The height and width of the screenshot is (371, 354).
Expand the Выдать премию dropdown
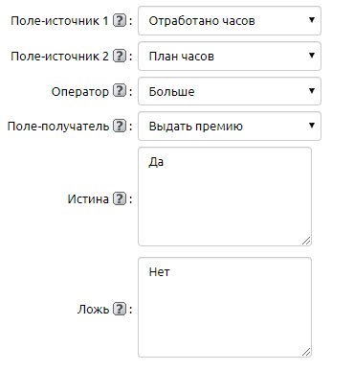(x=230, y=127)
